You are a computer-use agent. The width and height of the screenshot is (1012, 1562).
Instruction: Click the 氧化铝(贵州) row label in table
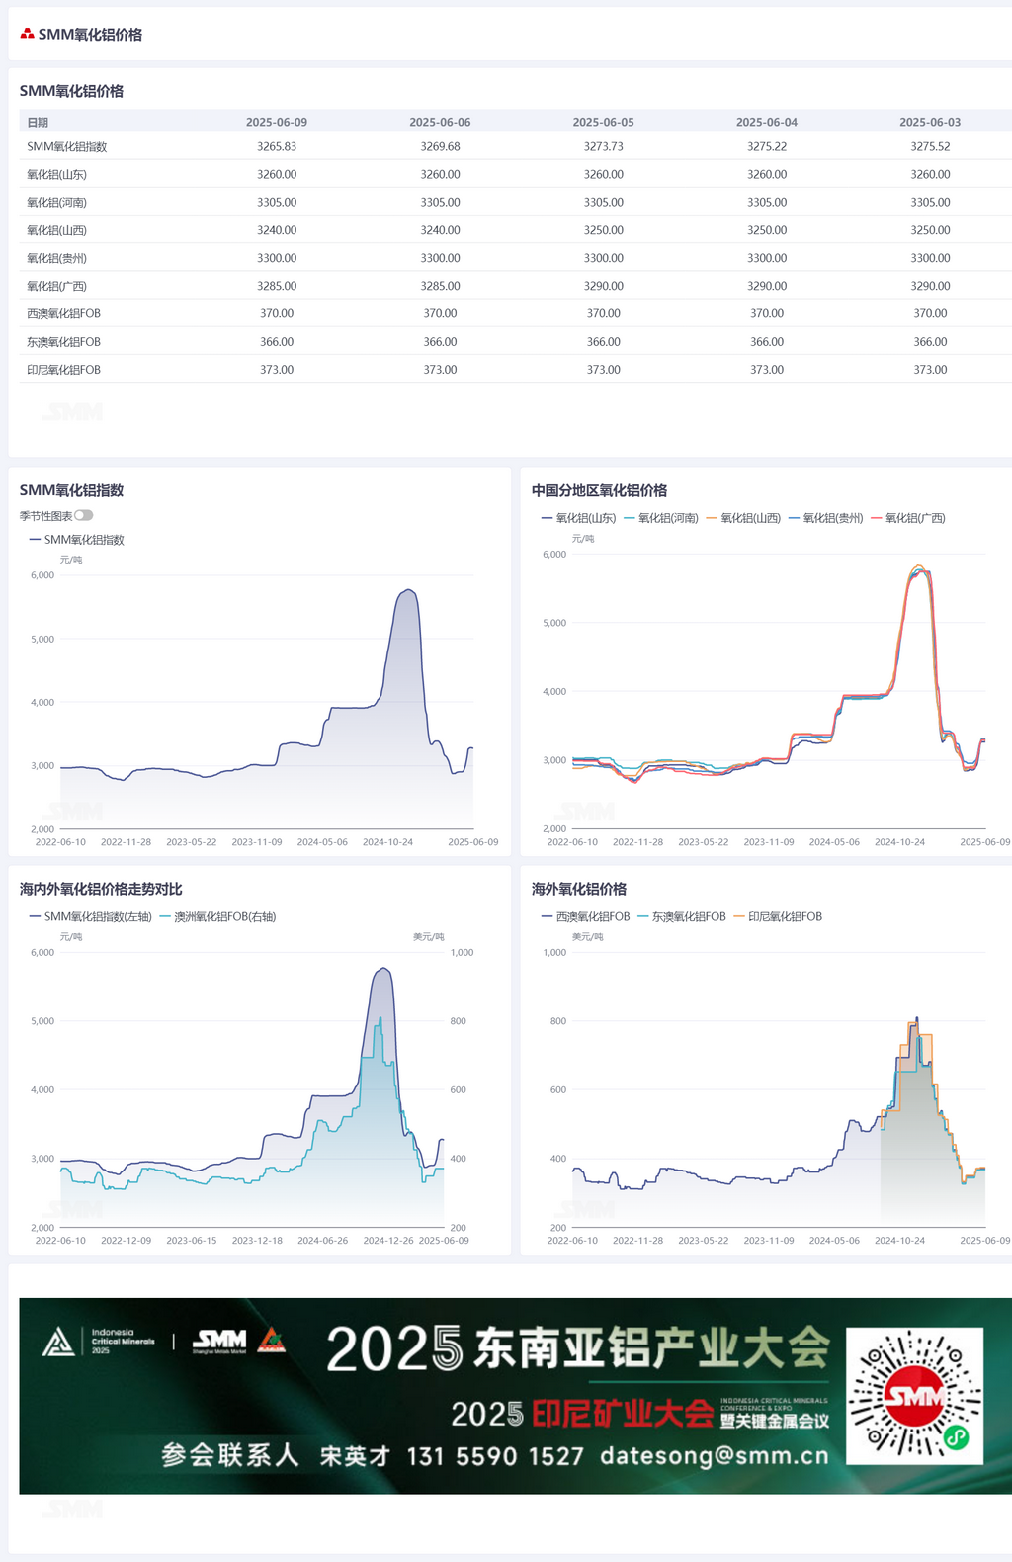[57, 258]
